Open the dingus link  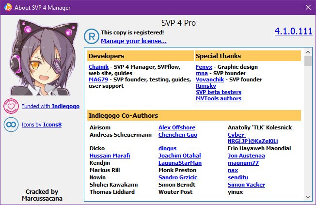tap(167, 148)
